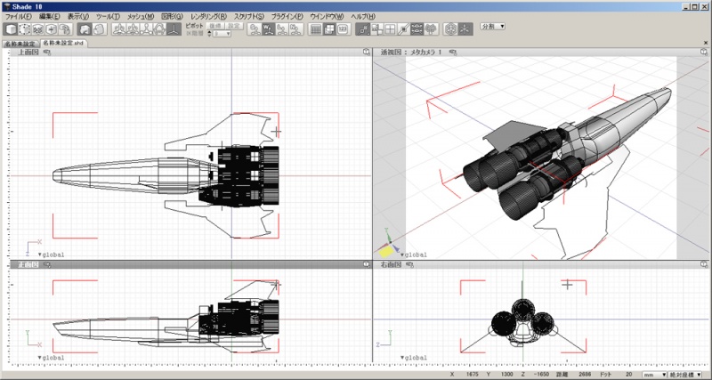Open the 絶対座標 coordinate mode dropdown
Screen dimensions: 712x380
[684, 375]
